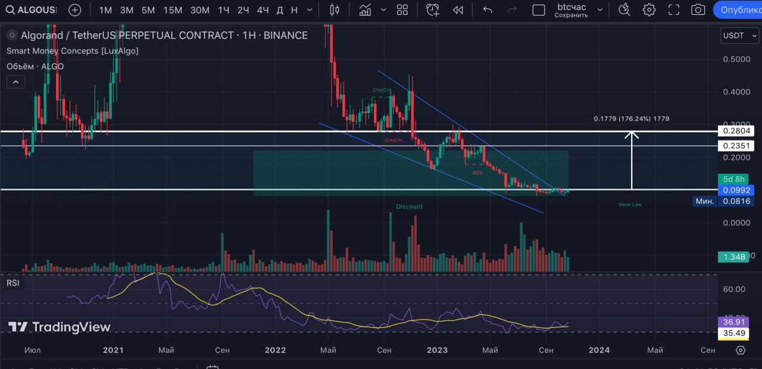Viewport: 762px width, 369px height.
Task: Choose the 1Ч hourly timeframe
Action: coord(224,10)
